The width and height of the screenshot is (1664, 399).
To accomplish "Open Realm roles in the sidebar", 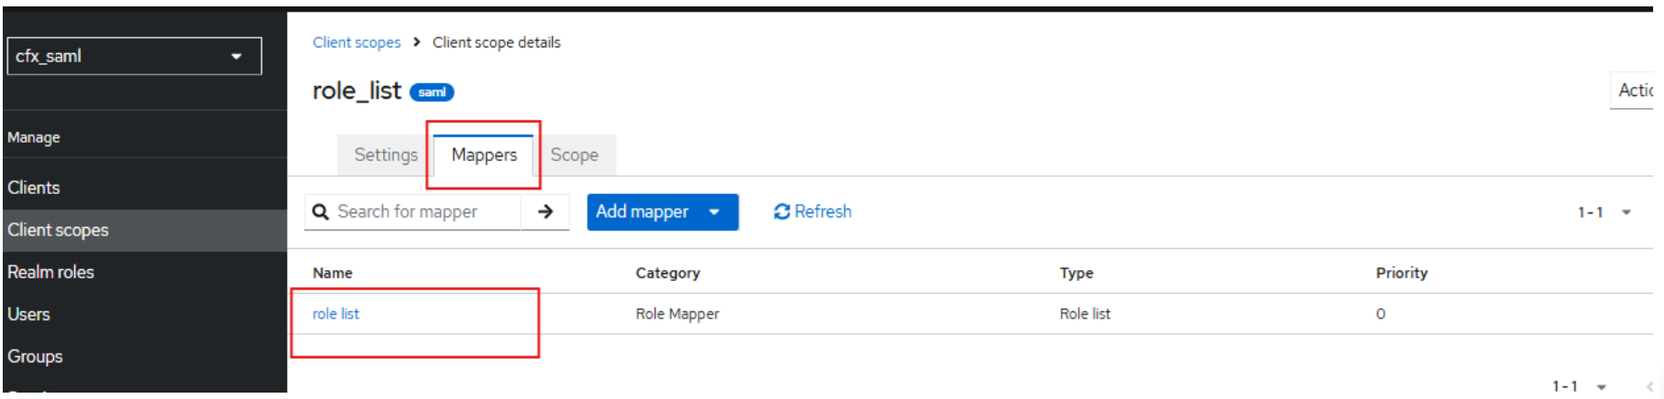I will pos(50,272).
